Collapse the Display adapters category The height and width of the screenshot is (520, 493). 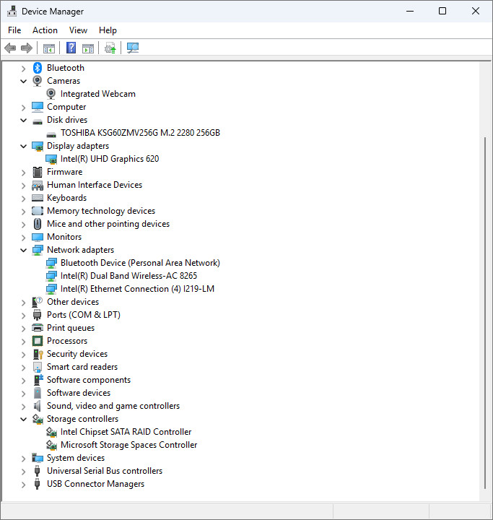click(x=23, y=146)
